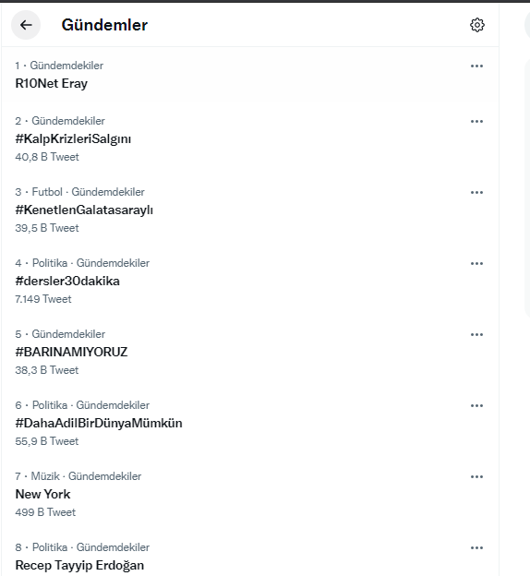Click the 40,8 B Tweet count
The image size is (530, 576).
(47, 157)
